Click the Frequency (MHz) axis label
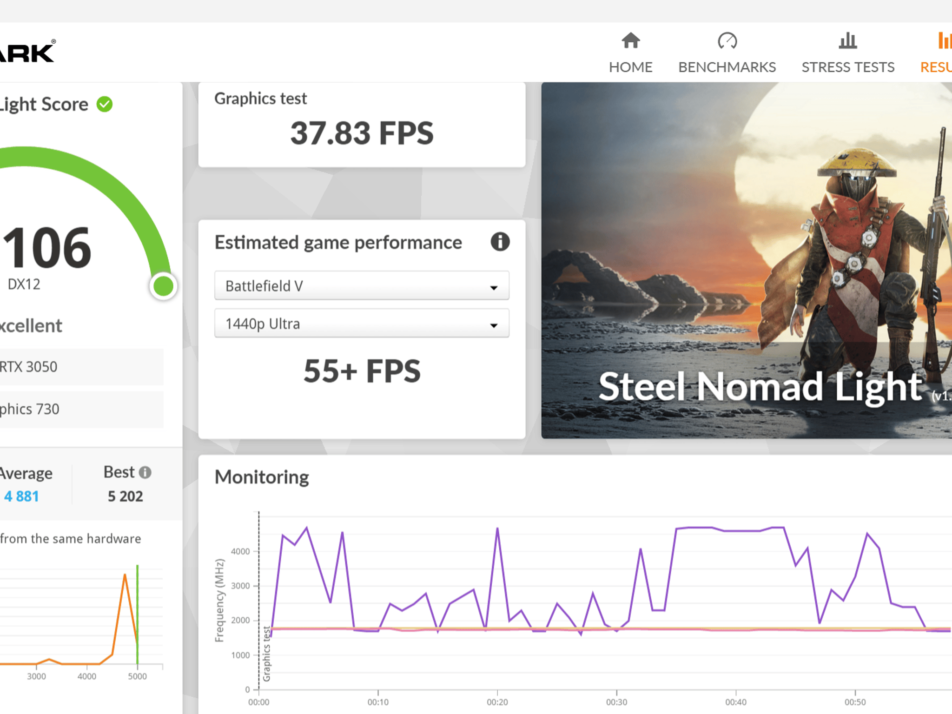 pos(219,601)
